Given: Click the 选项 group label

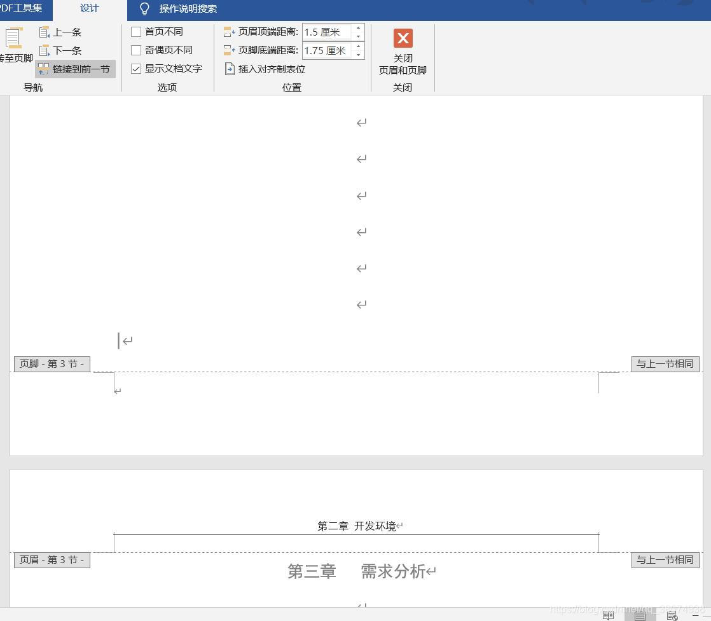Looking at the screenshot, I should coord(167,88).
